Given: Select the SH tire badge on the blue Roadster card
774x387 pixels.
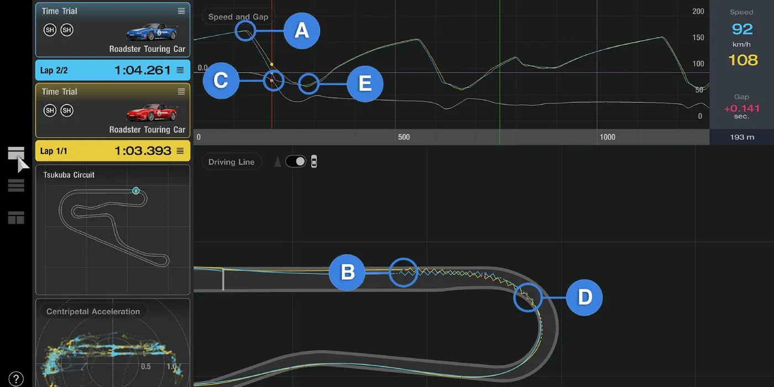Looking at the screenshot, I should [x=50, y=30].
